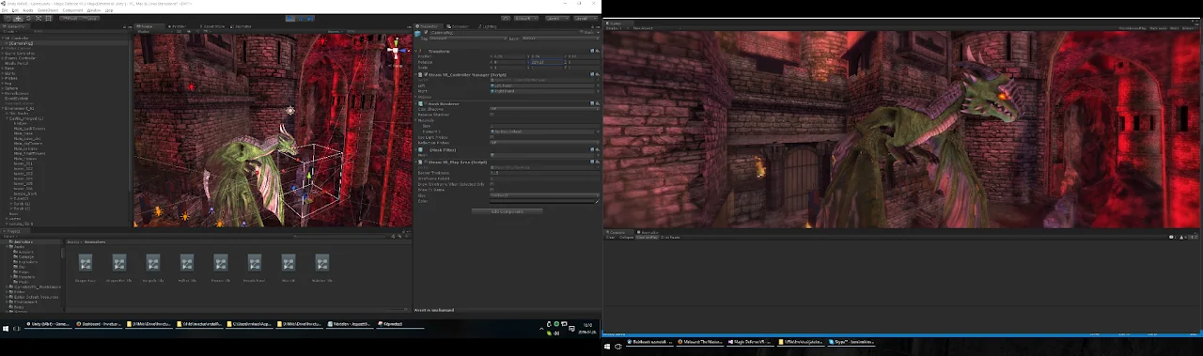Viewport: 1203px width, 356px height.
Task: Click the scene orientation gizmo in Scene view
Action: click(x=396, y=49)
